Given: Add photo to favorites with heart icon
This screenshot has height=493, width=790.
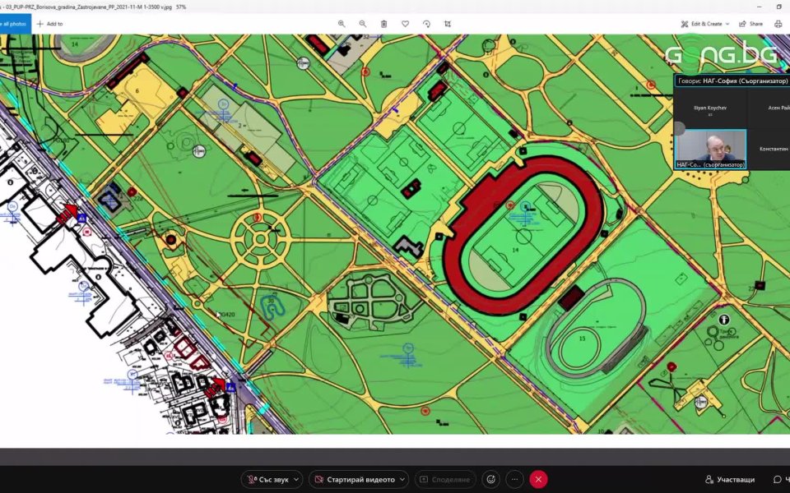Looking at the screenshot, I should [406, 24].
